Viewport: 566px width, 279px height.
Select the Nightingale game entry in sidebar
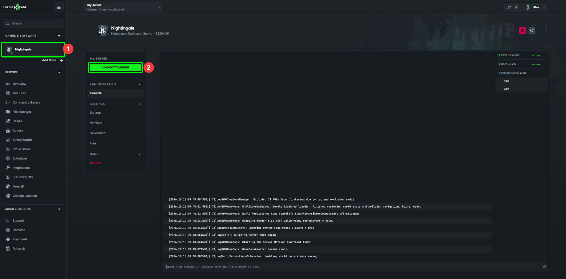[33, 50]
